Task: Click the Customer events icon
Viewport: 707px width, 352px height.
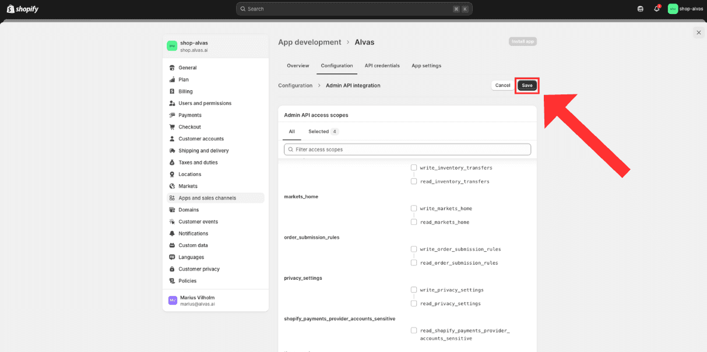Action: tap(172, 221)
